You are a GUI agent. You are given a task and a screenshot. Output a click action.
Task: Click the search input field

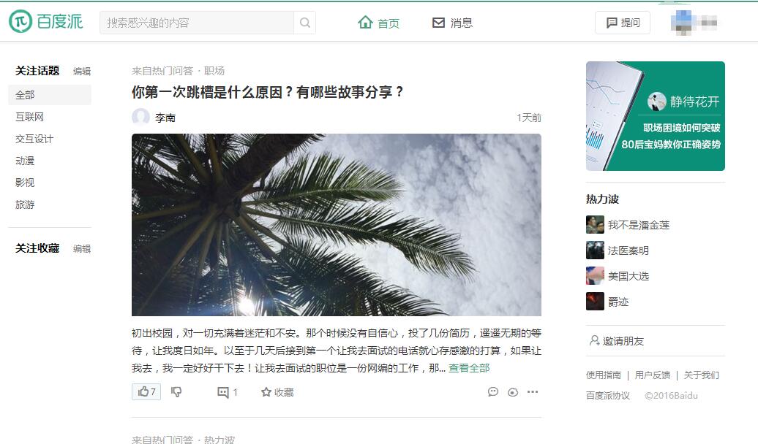pos(197,23)
